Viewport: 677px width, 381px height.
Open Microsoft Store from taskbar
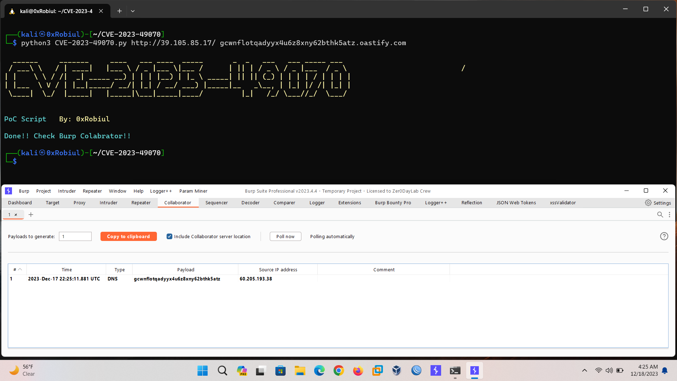(x=280, y=370)
